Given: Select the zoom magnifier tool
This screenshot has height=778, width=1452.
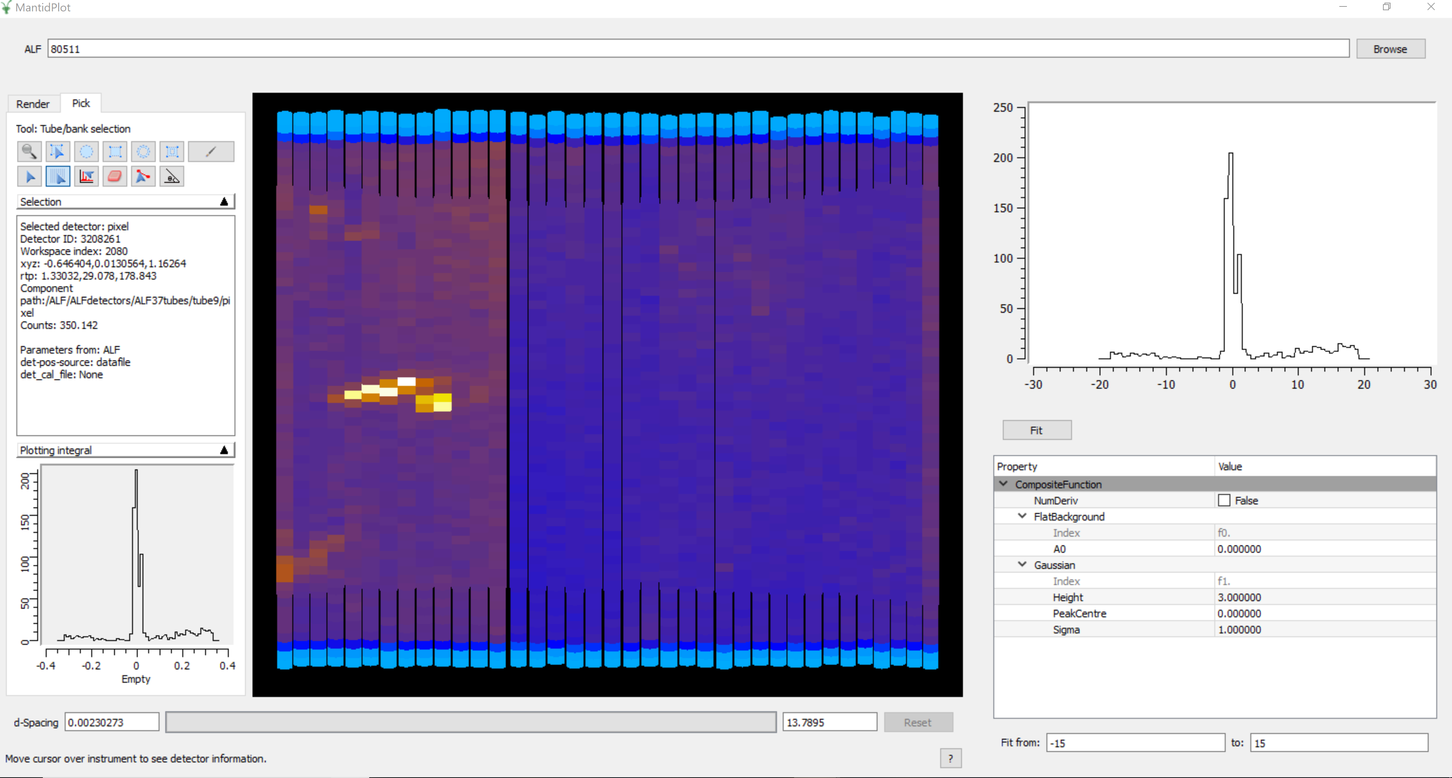Looking at the screenshot, I should click(29, 152).
